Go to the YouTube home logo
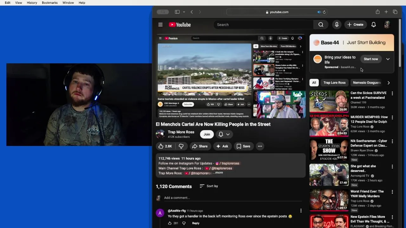Viewport: 406px width, 228px height. (x=180, y=25)
